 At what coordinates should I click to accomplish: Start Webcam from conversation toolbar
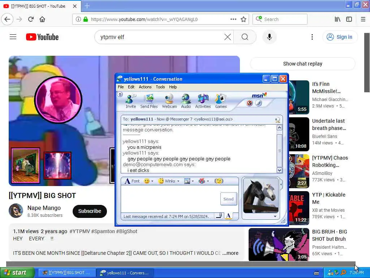pyautogui.click(x=169, y=101)
